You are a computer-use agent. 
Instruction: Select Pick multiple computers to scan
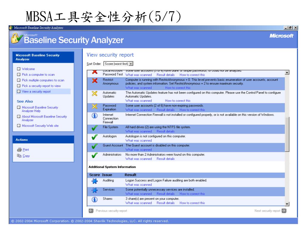(x=43, y=80)
